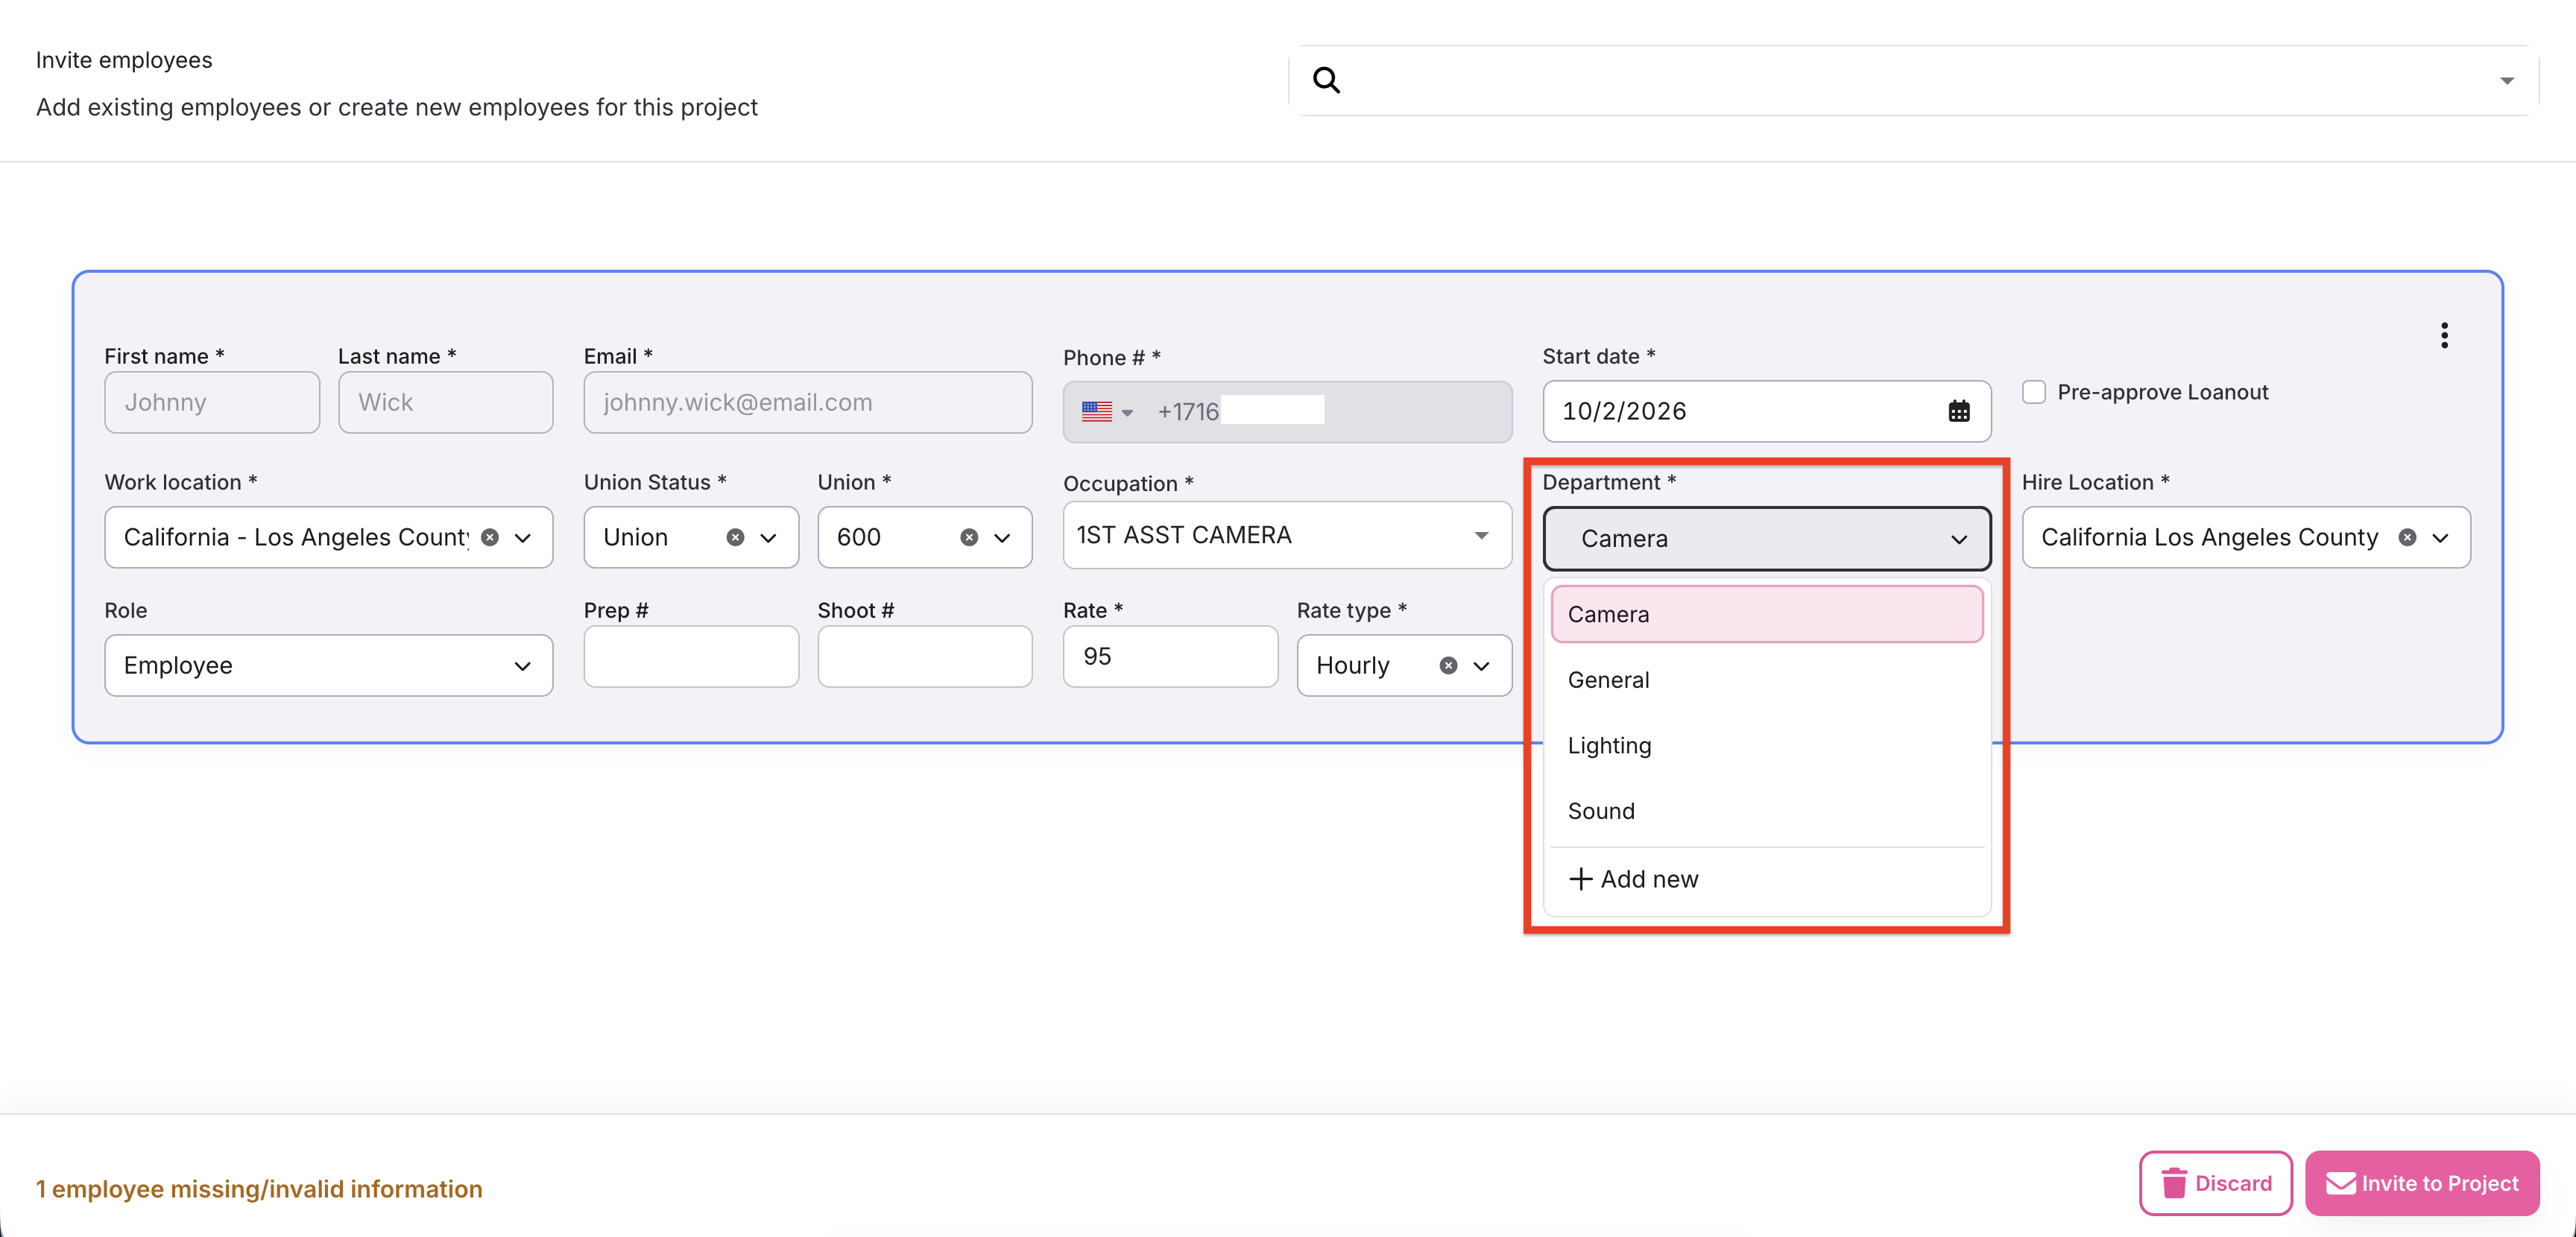Image resolution: width=2576 pixels, height=1237 pixels.
Task: Click the Rate field showing 95
Action: (1170, 656)
